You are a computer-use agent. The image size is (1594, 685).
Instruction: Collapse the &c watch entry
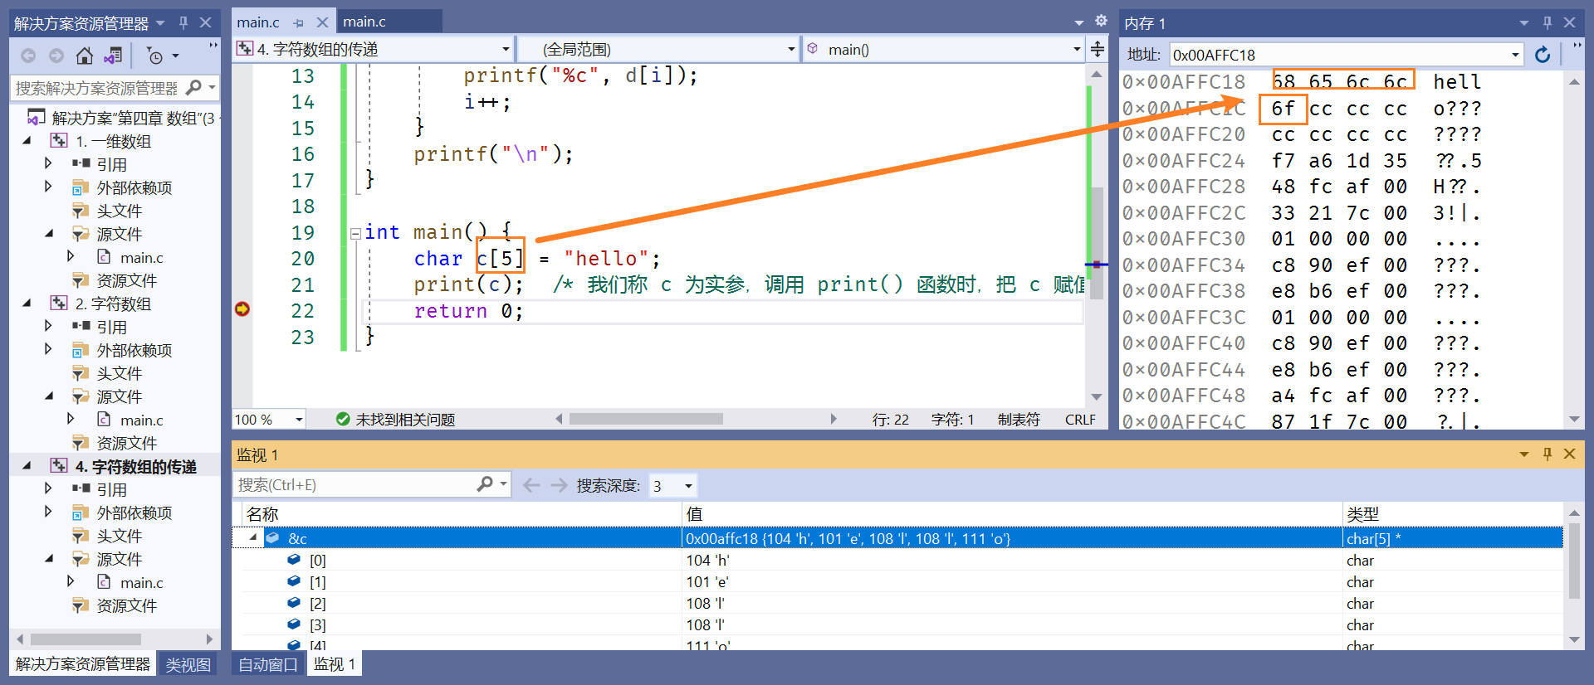coord(253,537)
